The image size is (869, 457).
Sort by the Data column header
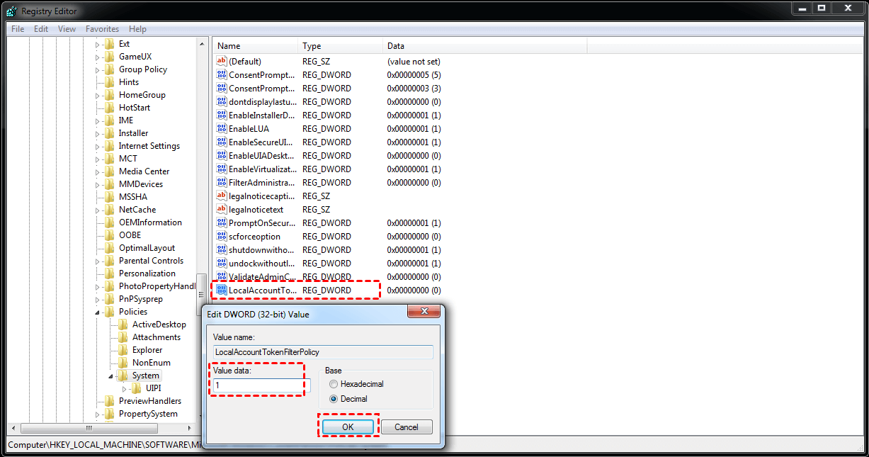485,46
